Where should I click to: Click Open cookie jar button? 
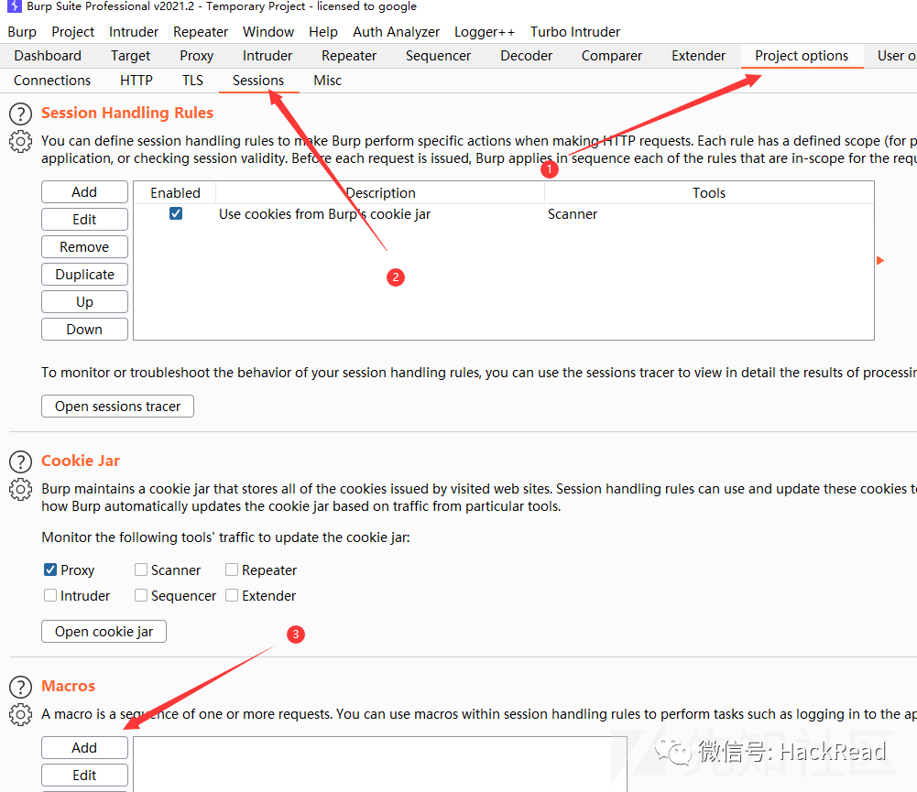click(104, 632)
